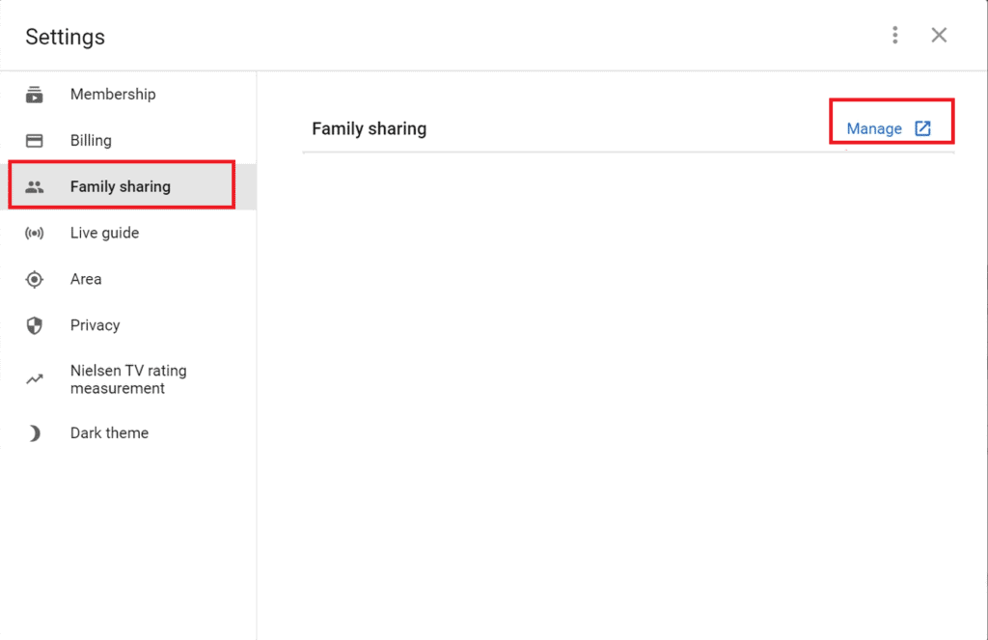Switch to Nielsen TV rating measurement settings

(128, 378)
